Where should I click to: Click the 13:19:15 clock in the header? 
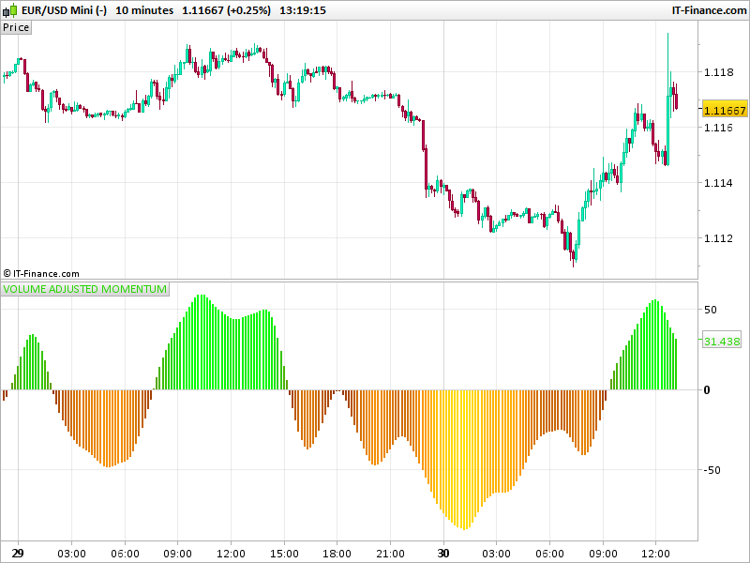303,10
